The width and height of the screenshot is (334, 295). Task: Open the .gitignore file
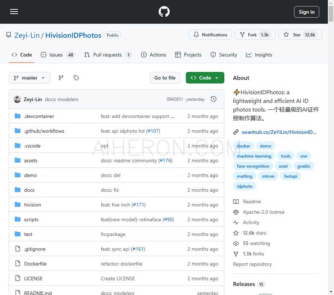[x=35, y=249]
